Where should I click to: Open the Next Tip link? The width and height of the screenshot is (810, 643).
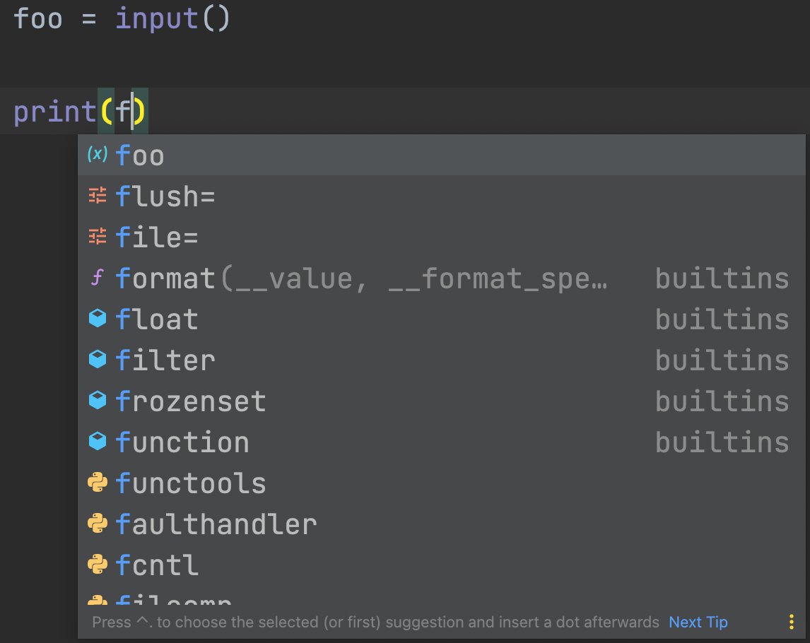[698, 622]
